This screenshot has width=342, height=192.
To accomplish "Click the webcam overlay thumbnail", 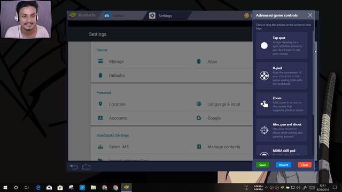I will 26,19.
